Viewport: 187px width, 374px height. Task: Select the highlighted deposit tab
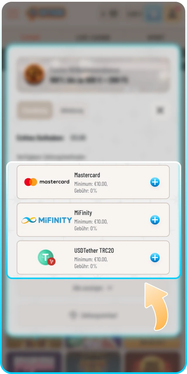coord(34,110)
